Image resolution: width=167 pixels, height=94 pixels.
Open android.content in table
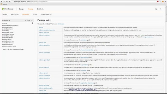click(x=43, y=73)
